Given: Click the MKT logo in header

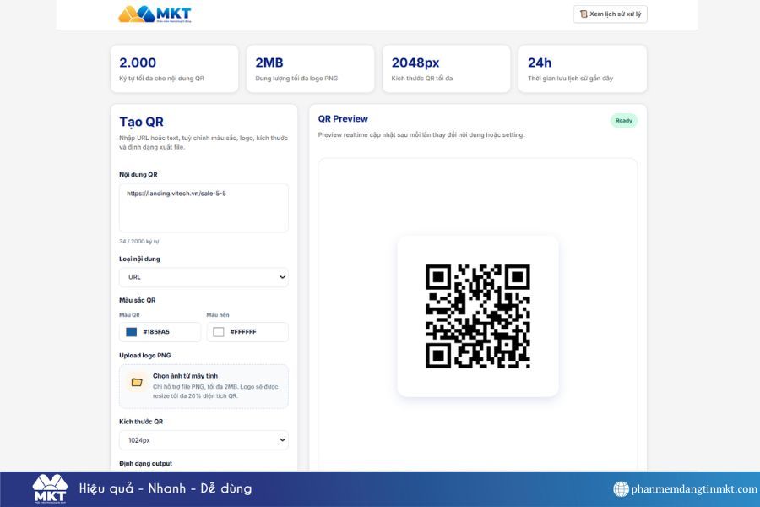Looking at the screenshot, I should [155, 14].
